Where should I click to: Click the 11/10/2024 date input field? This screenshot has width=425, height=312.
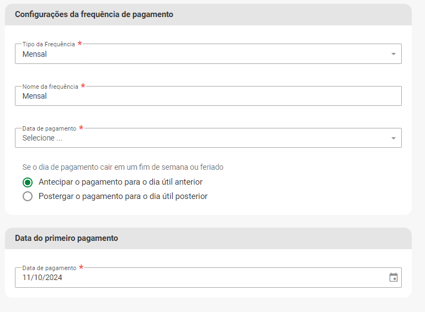pyautogui.click(x=199, y=278)
